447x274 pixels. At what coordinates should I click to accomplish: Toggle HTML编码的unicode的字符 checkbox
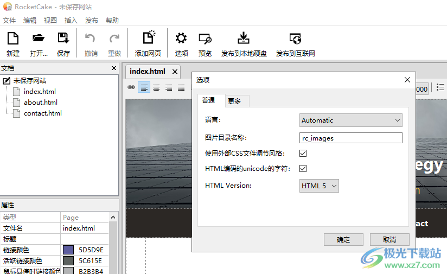tap(303, 169)
